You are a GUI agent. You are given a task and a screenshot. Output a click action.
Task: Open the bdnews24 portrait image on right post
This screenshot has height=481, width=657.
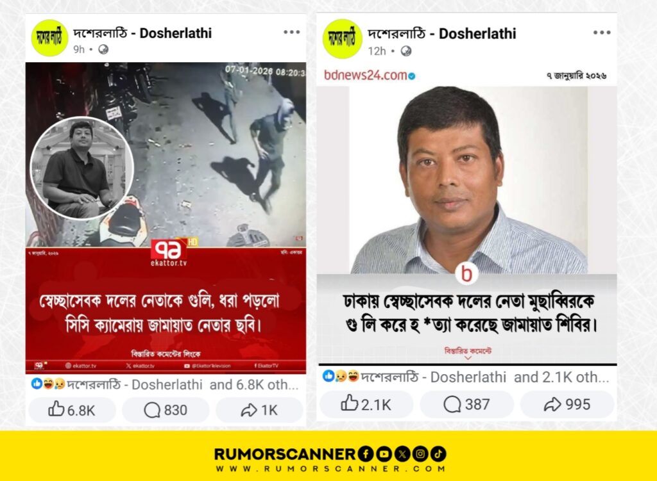pos(468,180)
